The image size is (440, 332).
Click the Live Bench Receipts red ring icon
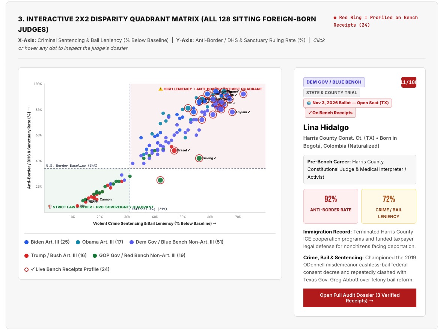pos(27,269)
